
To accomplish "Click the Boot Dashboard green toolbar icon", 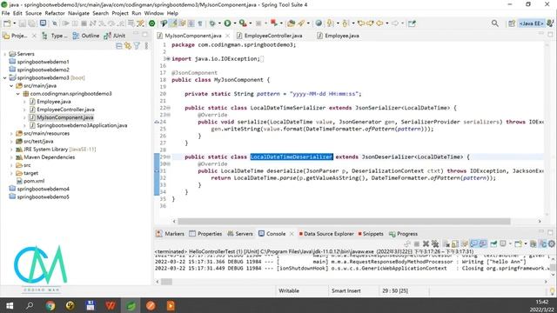I will pos(152,23).
